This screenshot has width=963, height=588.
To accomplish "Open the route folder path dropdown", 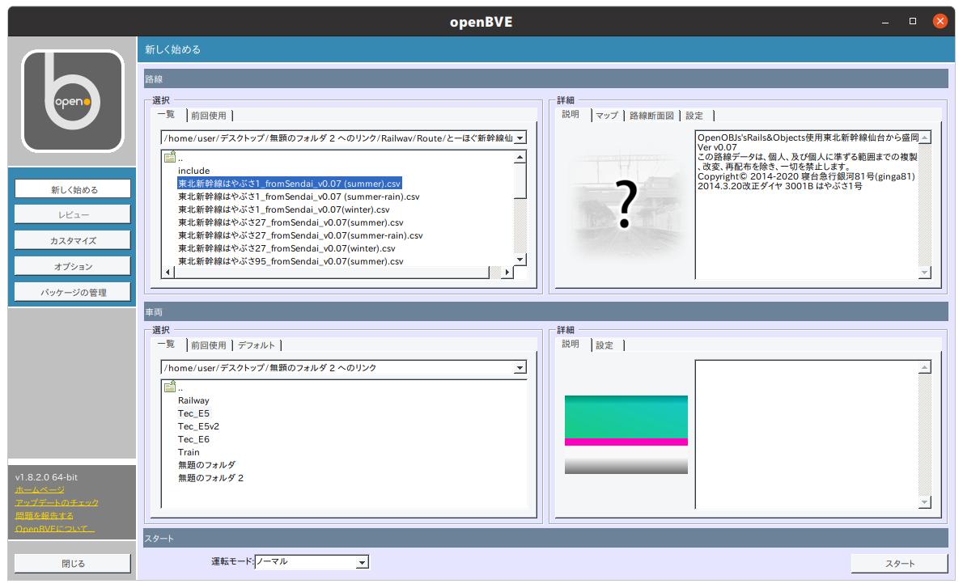I will (520, 138).
